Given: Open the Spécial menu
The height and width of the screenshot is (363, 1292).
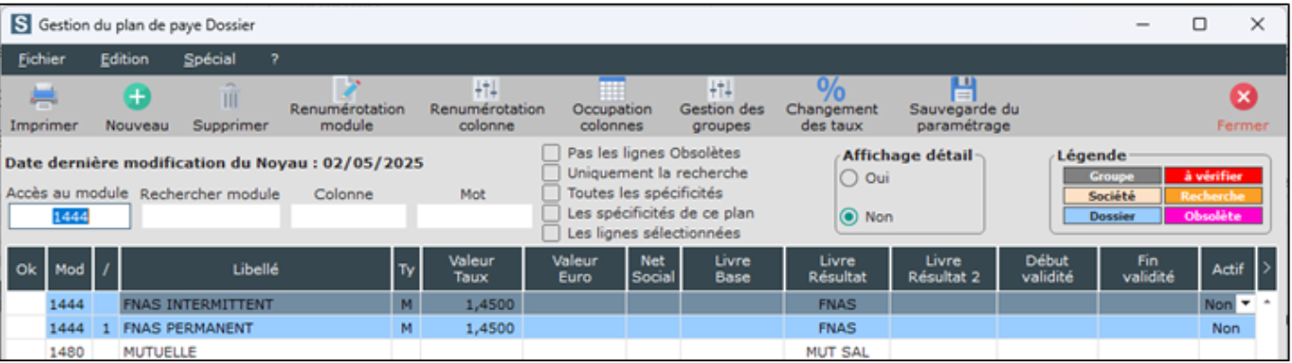Looking at the screenshot, I should [210, 59].
